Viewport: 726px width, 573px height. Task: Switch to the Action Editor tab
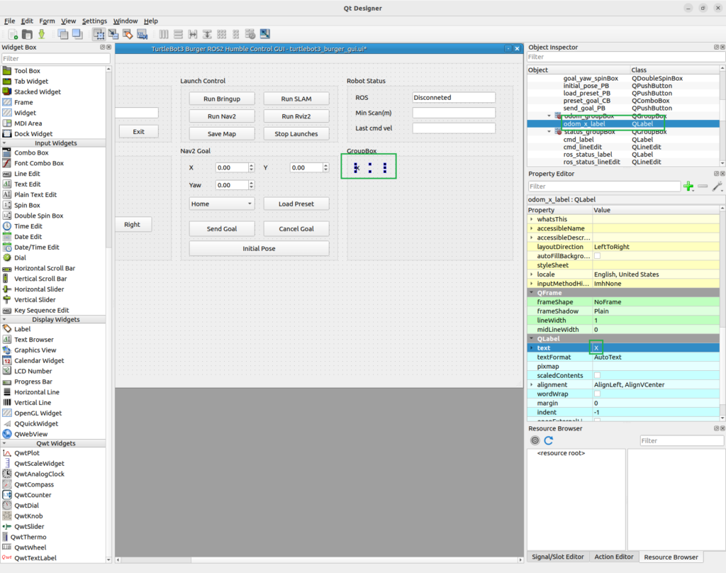(613, 557)
